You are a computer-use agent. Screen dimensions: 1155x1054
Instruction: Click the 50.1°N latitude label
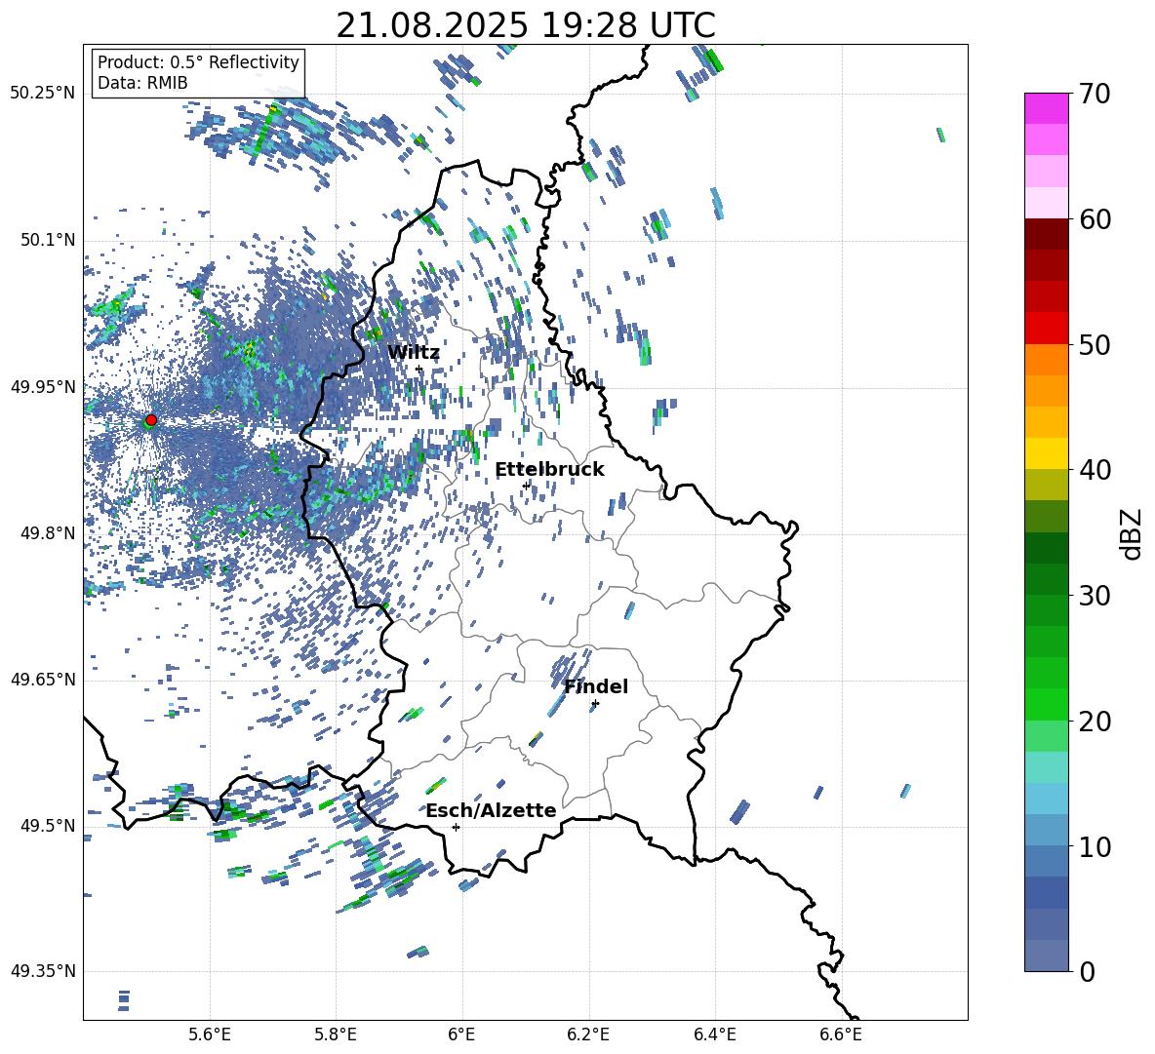[47, 240]
